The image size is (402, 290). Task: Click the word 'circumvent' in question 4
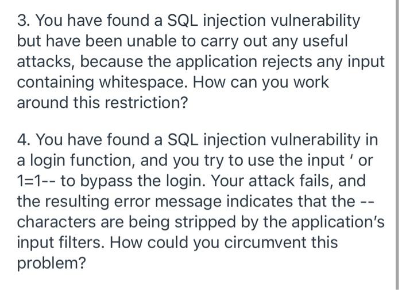click(265, 242)
